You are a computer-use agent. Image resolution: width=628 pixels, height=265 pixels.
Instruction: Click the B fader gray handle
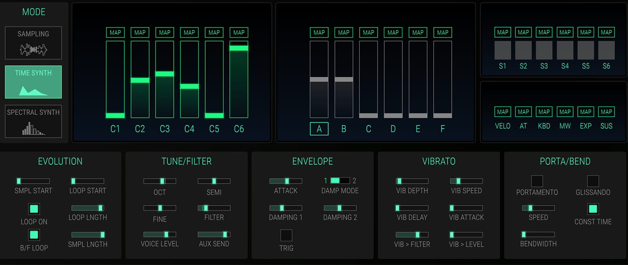344,79
